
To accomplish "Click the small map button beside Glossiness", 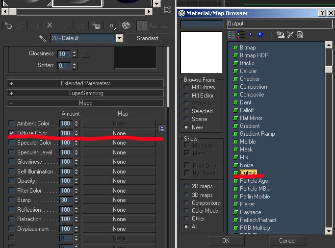I will (85, 54).
